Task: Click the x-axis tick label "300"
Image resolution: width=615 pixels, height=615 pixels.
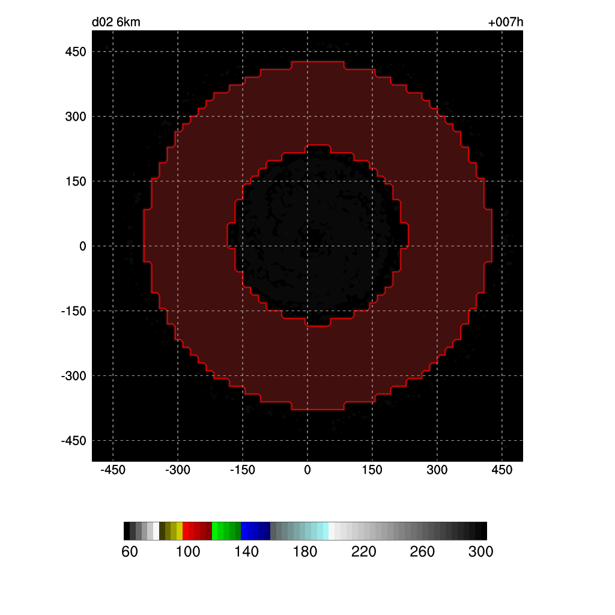Action: (437, 470)
